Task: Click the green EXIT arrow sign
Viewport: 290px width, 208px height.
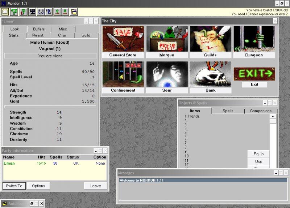Action: coord(254,74)
